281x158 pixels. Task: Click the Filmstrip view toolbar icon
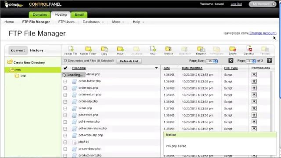click(265, 49)
